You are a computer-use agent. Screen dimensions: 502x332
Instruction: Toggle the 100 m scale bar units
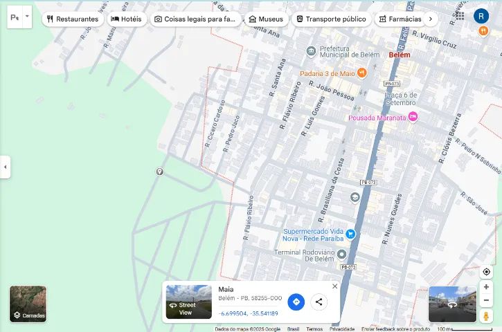(x=465, y=329)
